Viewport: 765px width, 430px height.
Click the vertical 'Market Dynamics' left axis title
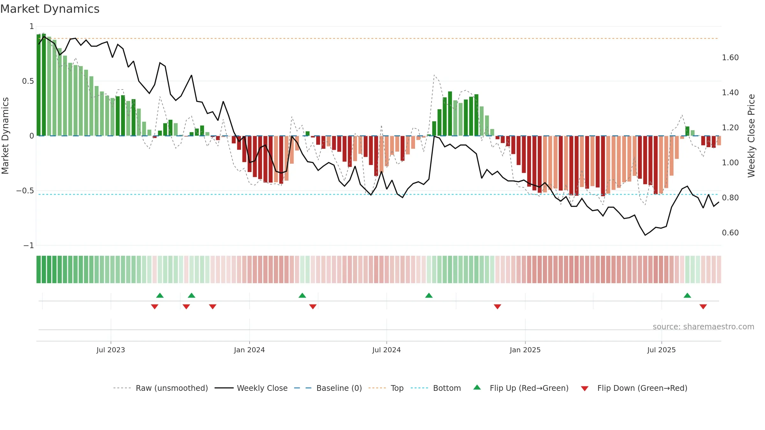click(x=5, y=136)
